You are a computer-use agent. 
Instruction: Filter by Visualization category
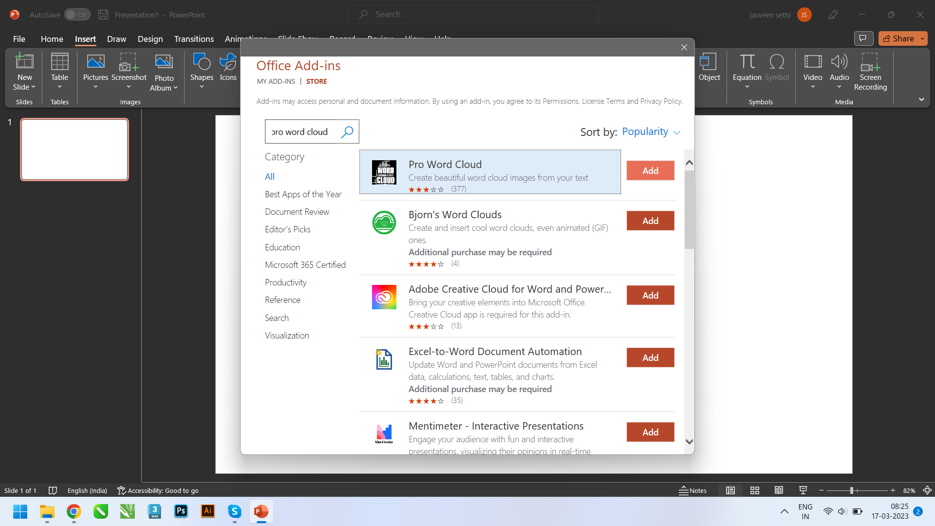(x=287, y=336)
